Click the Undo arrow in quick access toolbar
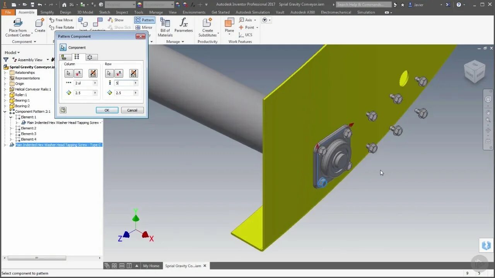 tap(40, 5)
